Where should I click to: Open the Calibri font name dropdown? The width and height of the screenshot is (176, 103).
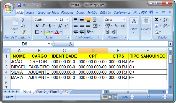[x=57, y=20]
